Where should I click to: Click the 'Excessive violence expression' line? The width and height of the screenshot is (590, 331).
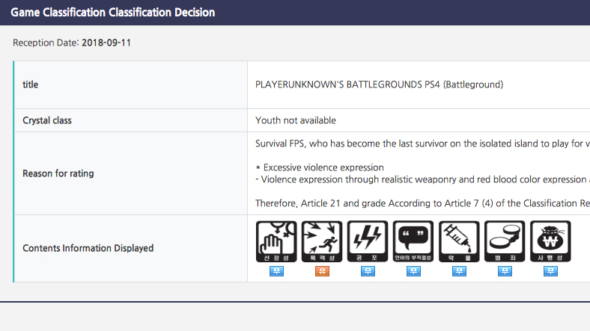[x=320, y=167]
